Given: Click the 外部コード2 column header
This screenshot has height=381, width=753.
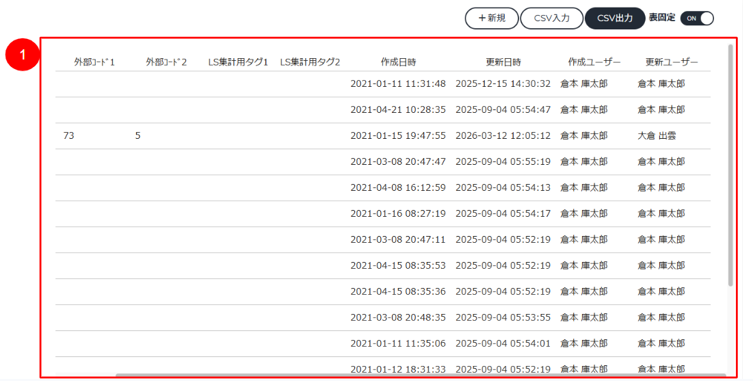Looking at the screenshot, I should (166, 62).
